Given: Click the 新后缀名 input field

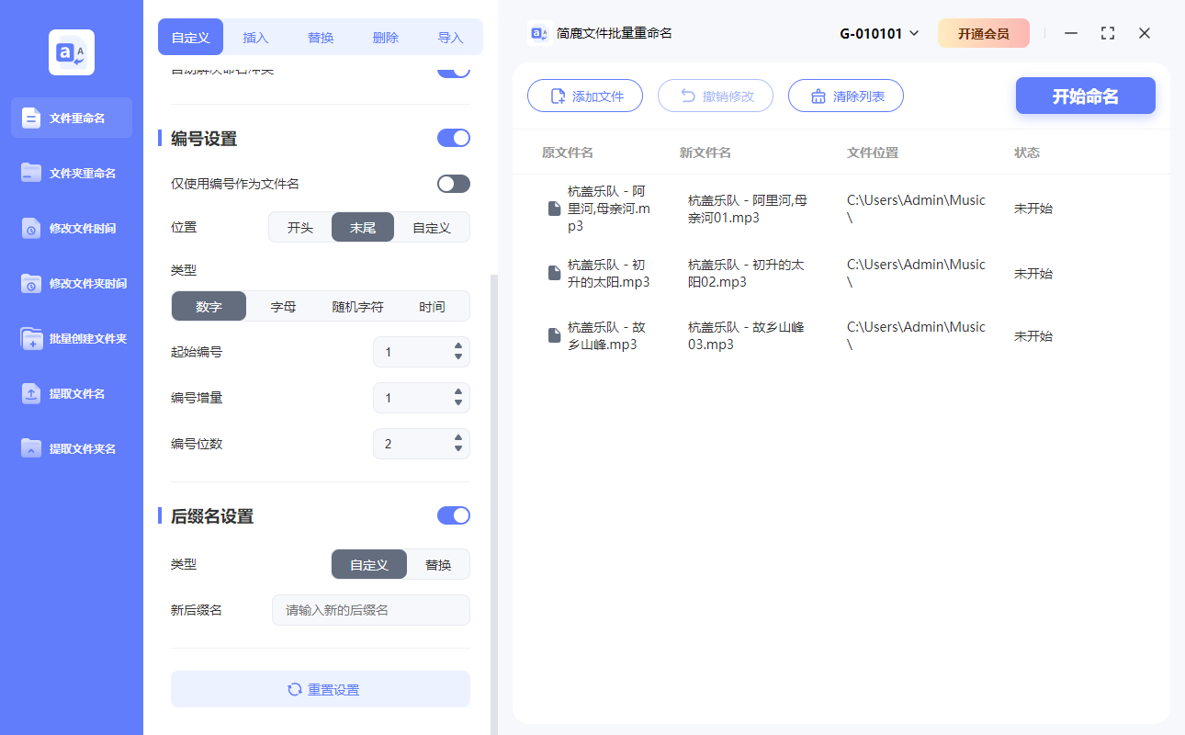Looking at the screenshot, I should (x=370, y=609).
